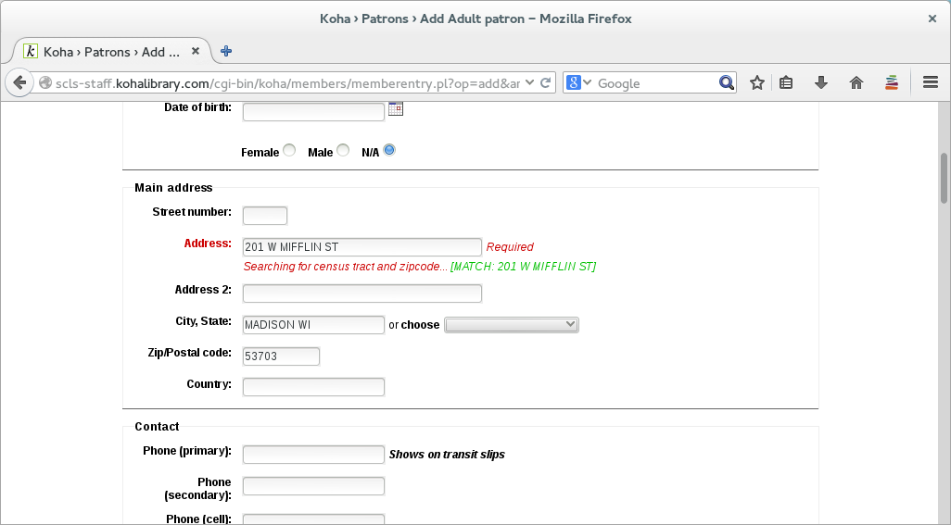Viewport: 951px width, 525px height.
Task: Open a new tab with plus icon
Action: coord(226,52)
